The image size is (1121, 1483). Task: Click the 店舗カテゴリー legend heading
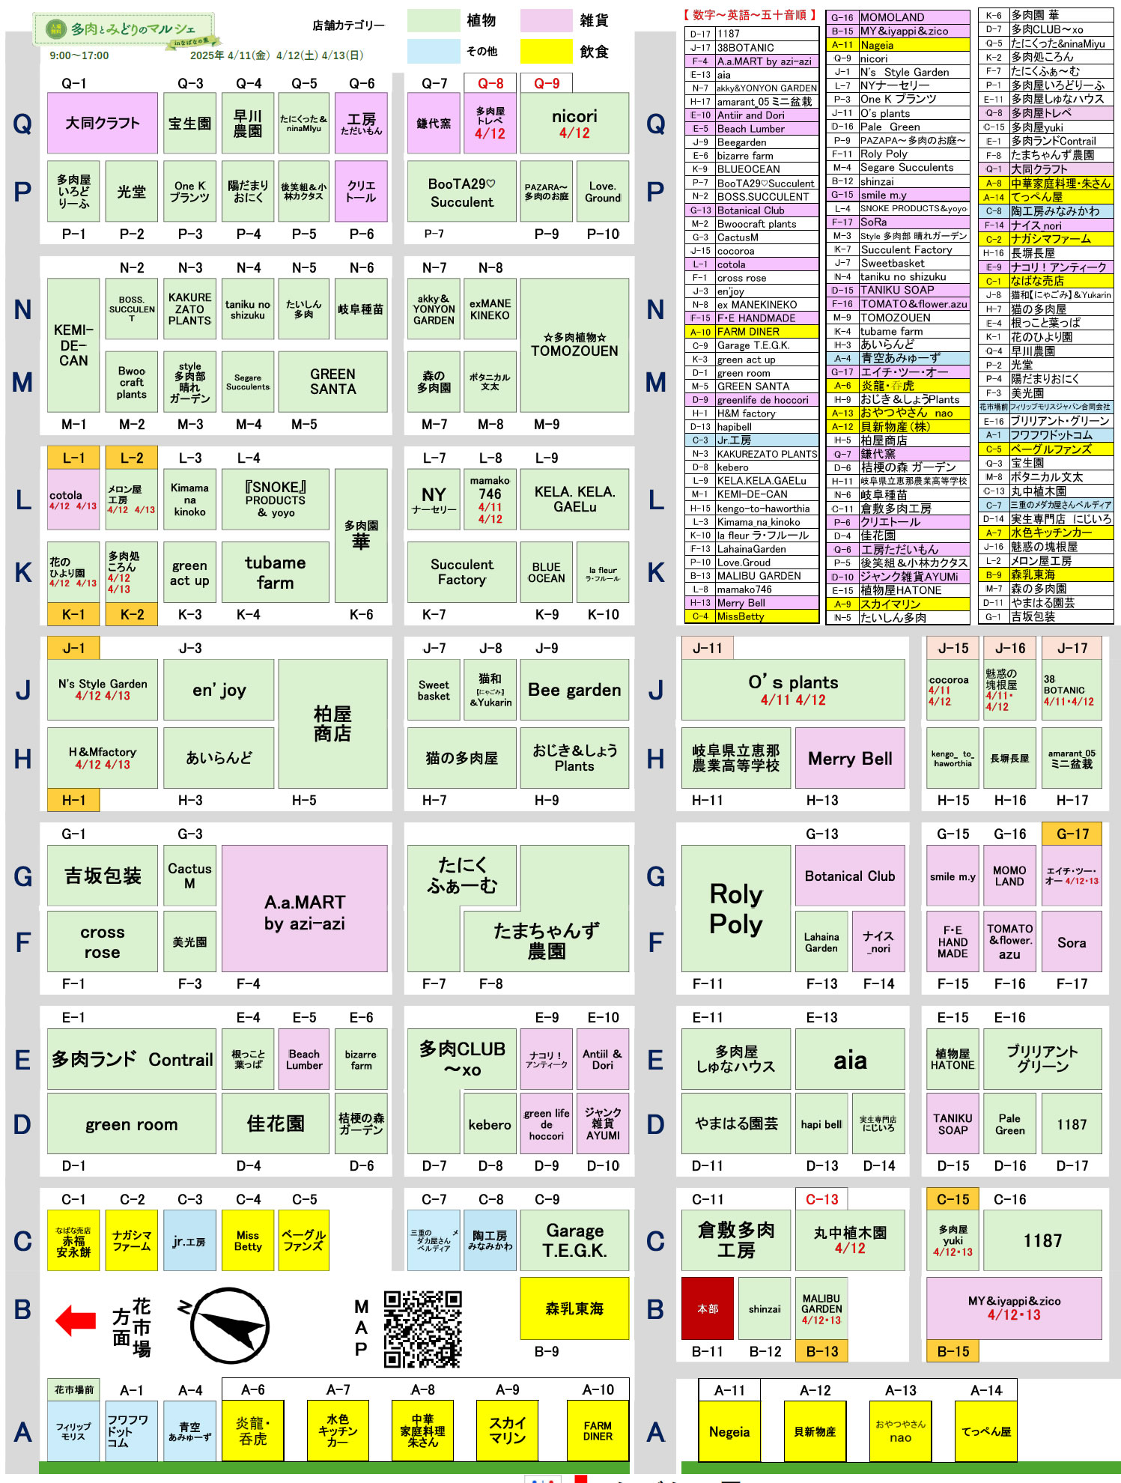[348, 25]
